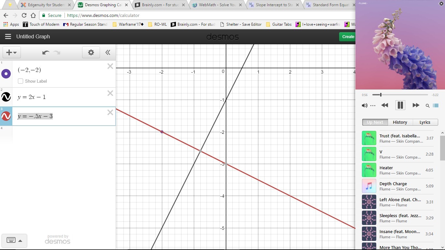Close the Edgenuity tab
The height and width of the screenshot is (250, 445).
coord(69,5)
